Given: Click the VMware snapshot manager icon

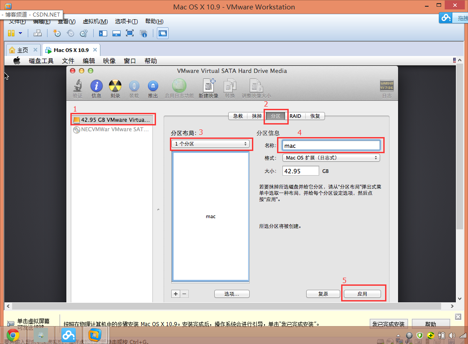Looking at the screenshot, I should coord(83,33).
